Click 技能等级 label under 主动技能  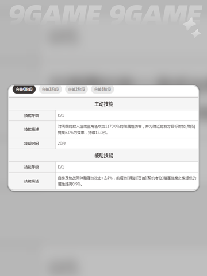[x=32, y=115]
